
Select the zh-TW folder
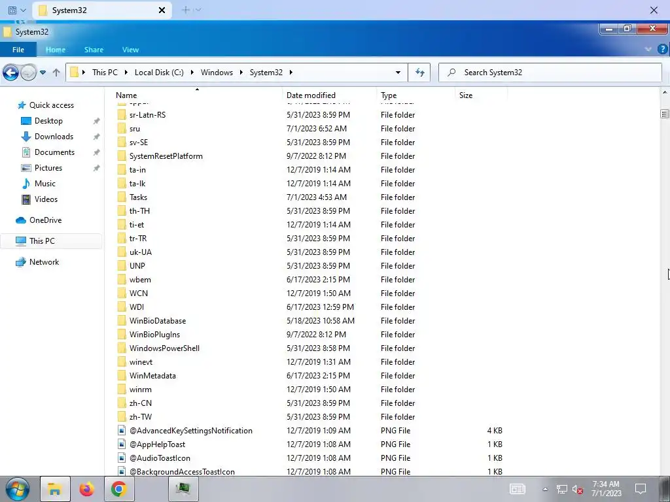pyautogui.click(x=141, y=417)
